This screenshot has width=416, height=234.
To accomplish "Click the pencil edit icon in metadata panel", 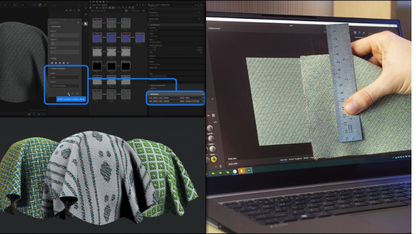I will tap(73, 94).
